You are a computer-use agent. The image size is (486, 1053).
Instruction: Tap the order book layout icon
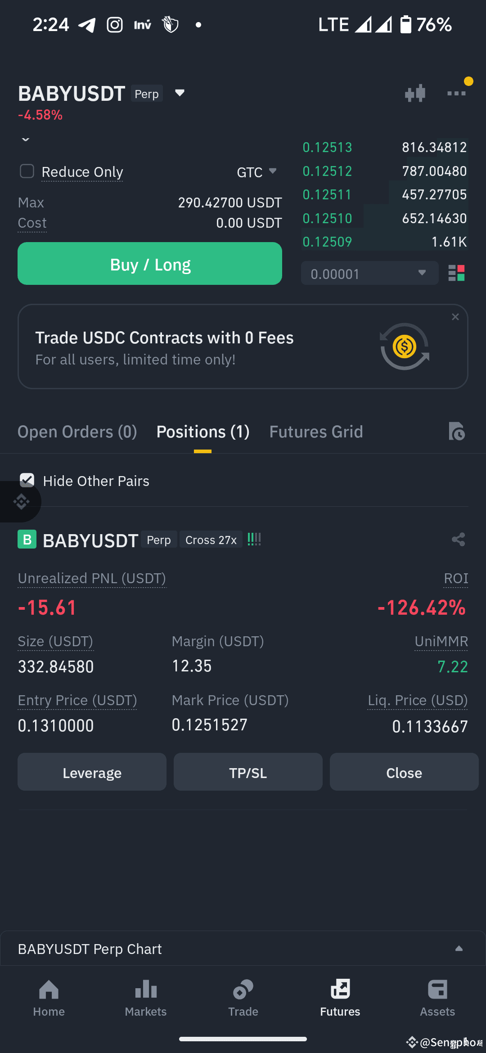(456, 273)
